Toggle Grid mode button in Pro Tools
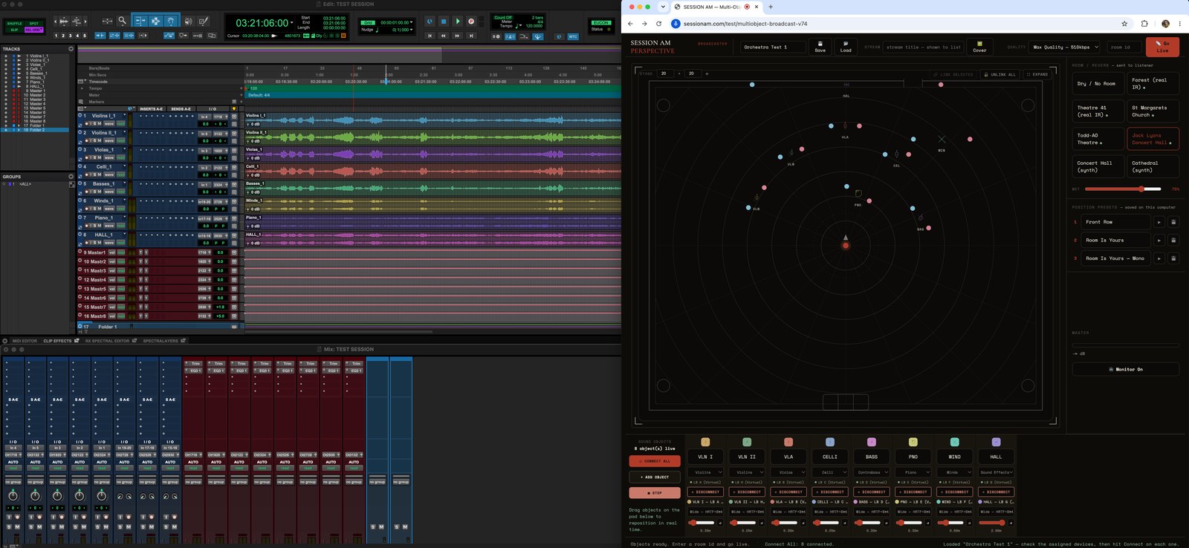The height and width of the screenshot is (548, 1189). pos(34,30)
